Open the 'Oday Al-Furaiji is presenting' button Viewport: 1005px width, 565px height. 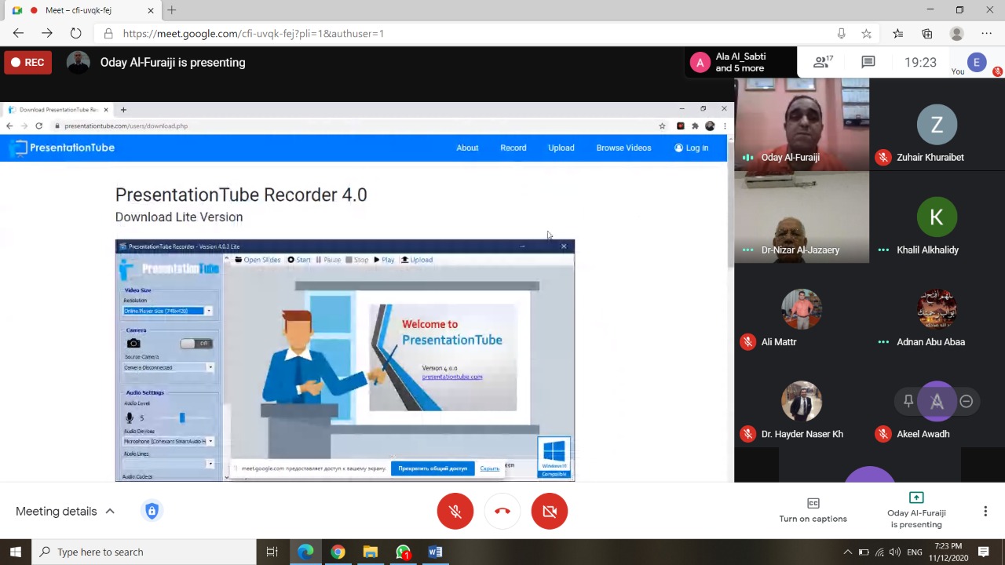click(916, 510)
